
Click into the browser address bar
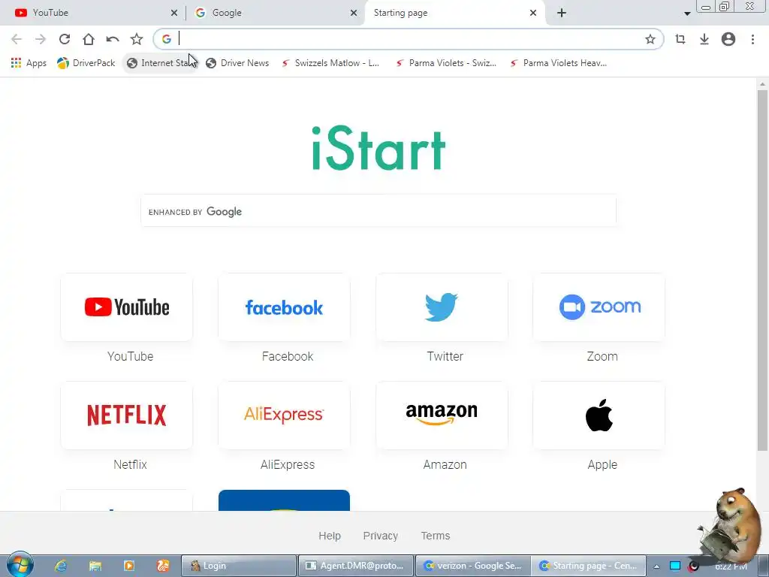[x=408, y=39]
